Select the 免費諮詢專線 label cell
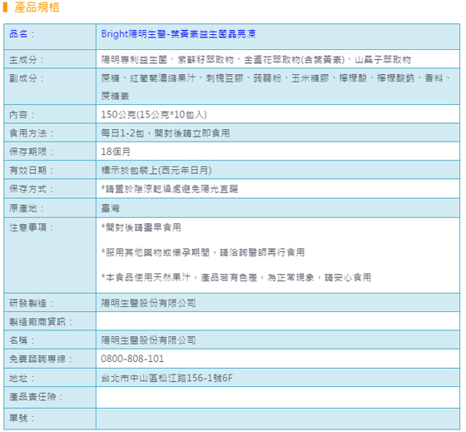This screenshot has height=432, width=466. (50, 359)
